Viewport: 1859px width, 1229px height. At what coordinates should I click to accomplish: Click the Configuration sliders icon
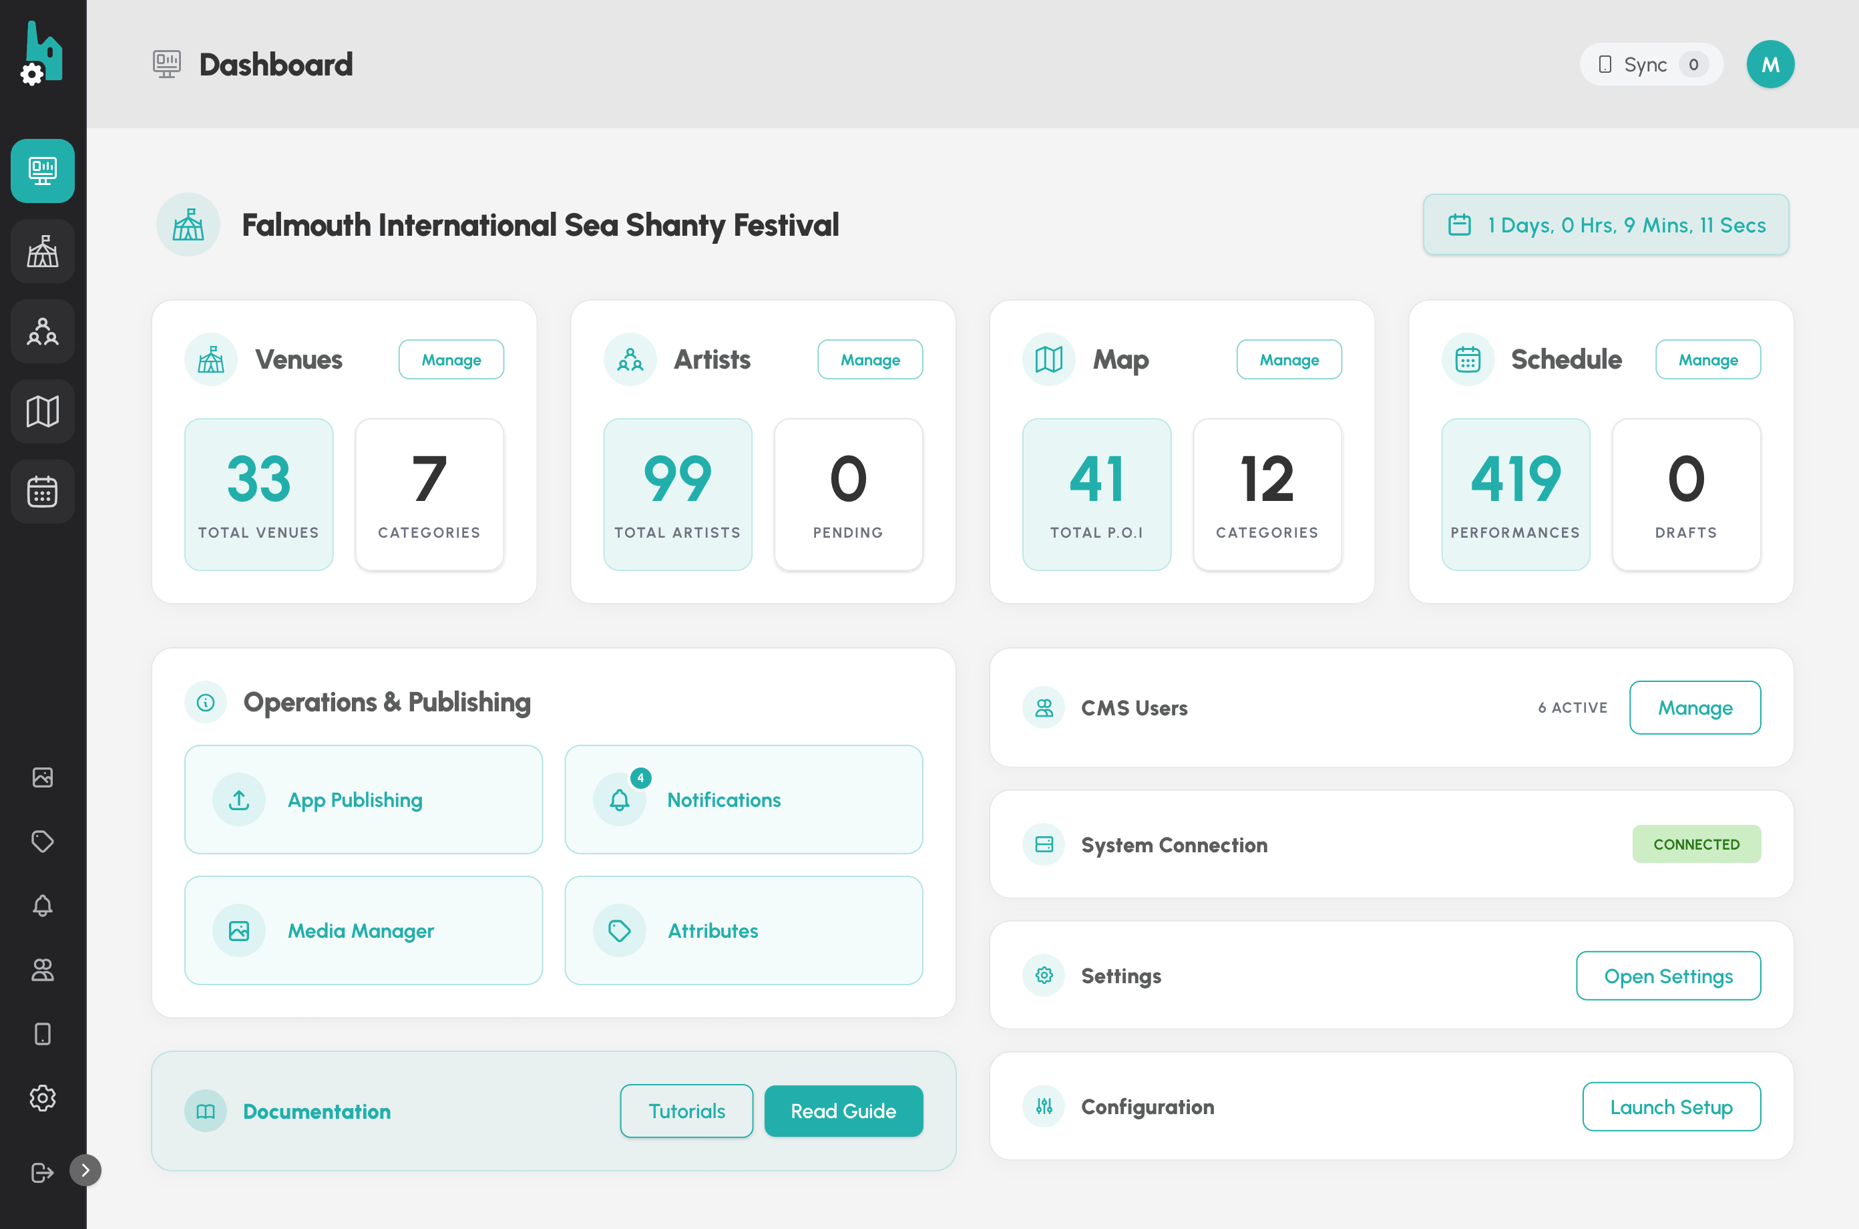[1044, 1107]
